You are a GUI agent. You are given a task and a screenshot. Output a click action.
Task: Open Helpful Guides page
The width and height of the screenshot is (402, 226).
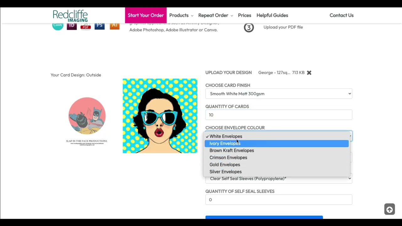pos(272,15)
